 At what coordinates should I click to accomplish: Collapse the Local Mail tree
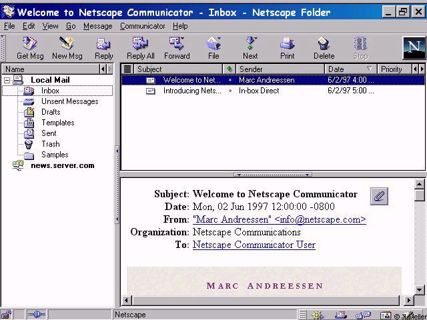click(7, 80)
